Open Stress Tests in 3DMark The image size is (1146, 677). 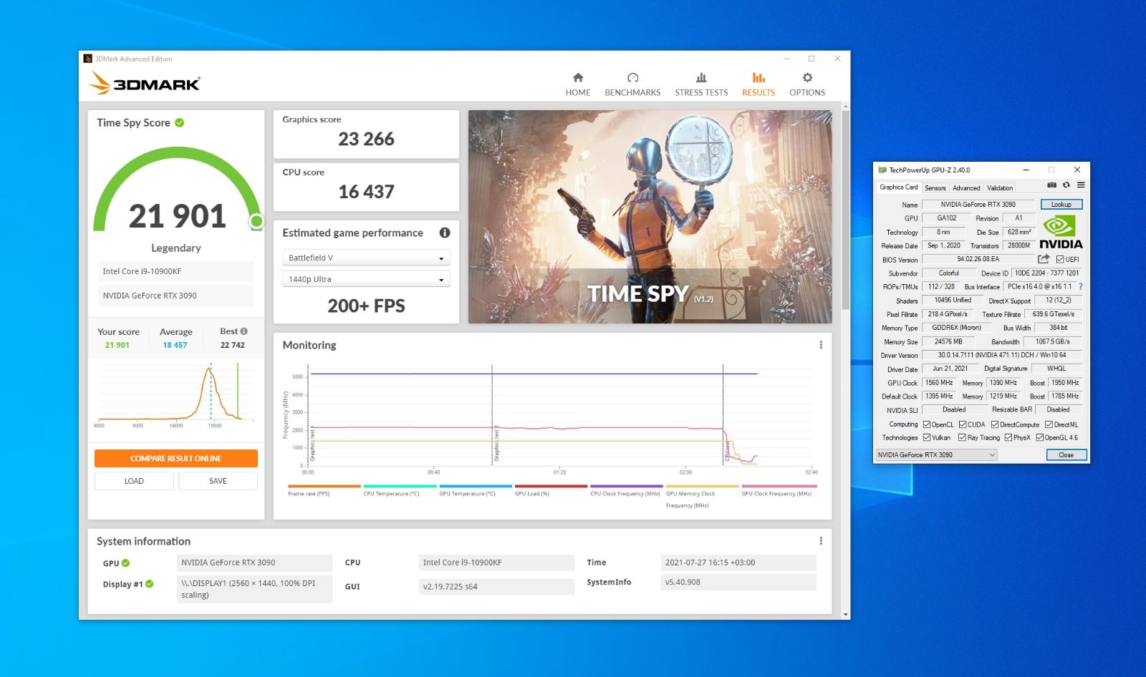701,84
